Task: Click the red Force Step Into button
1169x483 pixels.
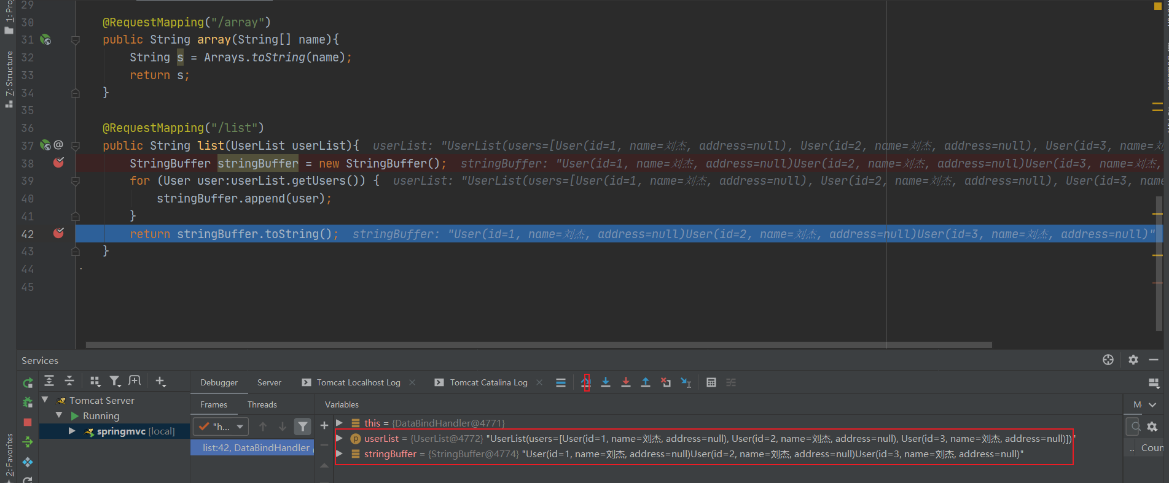Action: coord(626,382)
